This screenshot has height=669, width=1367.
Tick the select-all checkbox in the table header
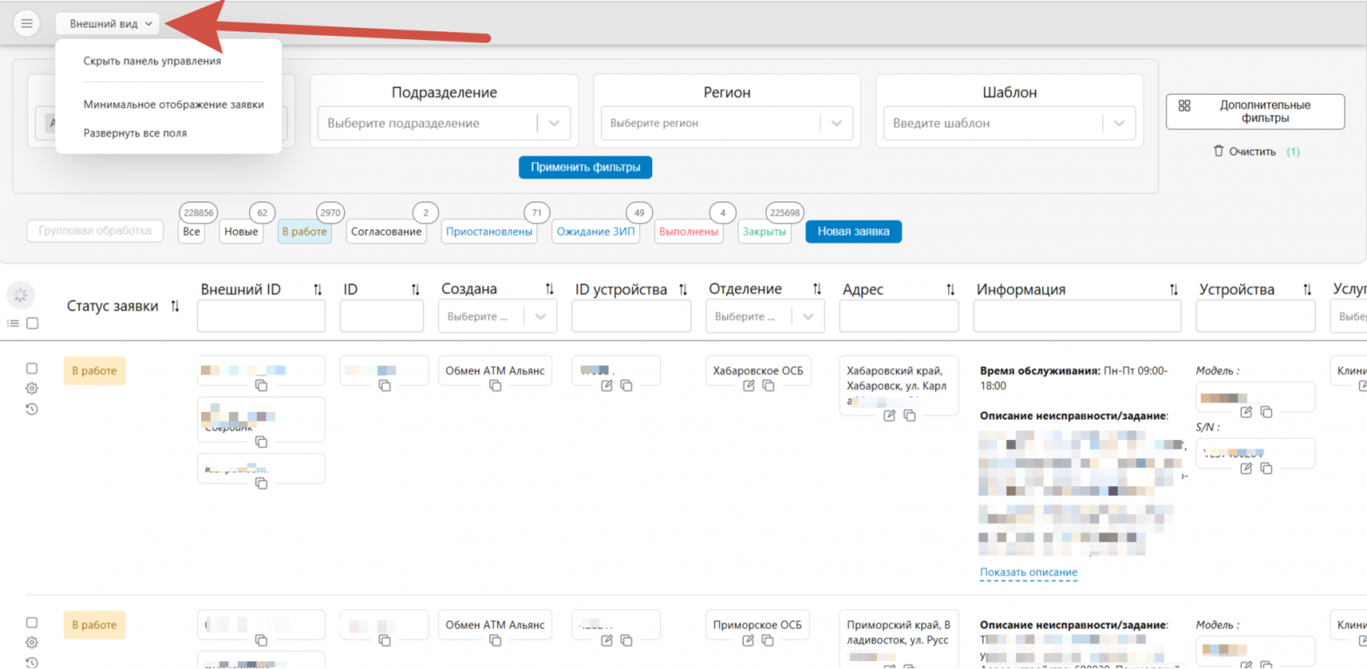[33, 323]
